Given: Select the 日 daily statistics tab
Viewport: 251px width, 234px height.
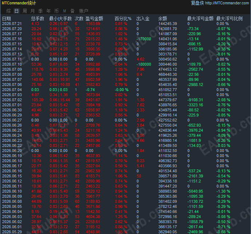Looking at the screenshot, I should pyautogui.click(x=16, y=11).
